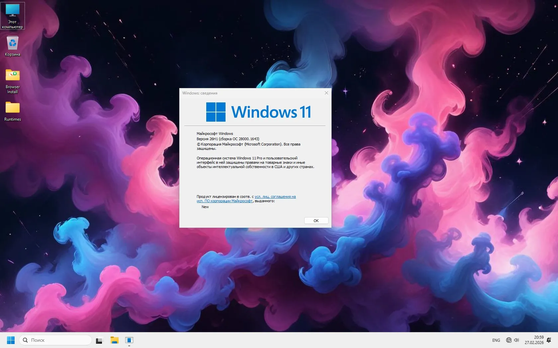Image resolution: width=558 pixels, height=348 pixels.
Task: Select the winver window icon on the taskbar
Action: pos(129,340)
